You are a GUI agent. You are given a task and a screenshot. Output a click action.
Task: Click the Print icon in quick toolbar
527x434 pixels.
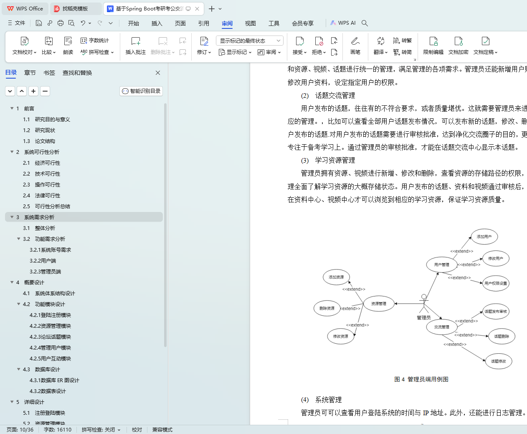pos(61,23)
